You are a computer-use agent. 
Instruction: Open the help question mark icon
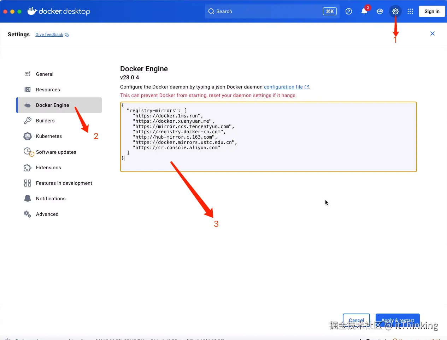[x=349, y=11]
